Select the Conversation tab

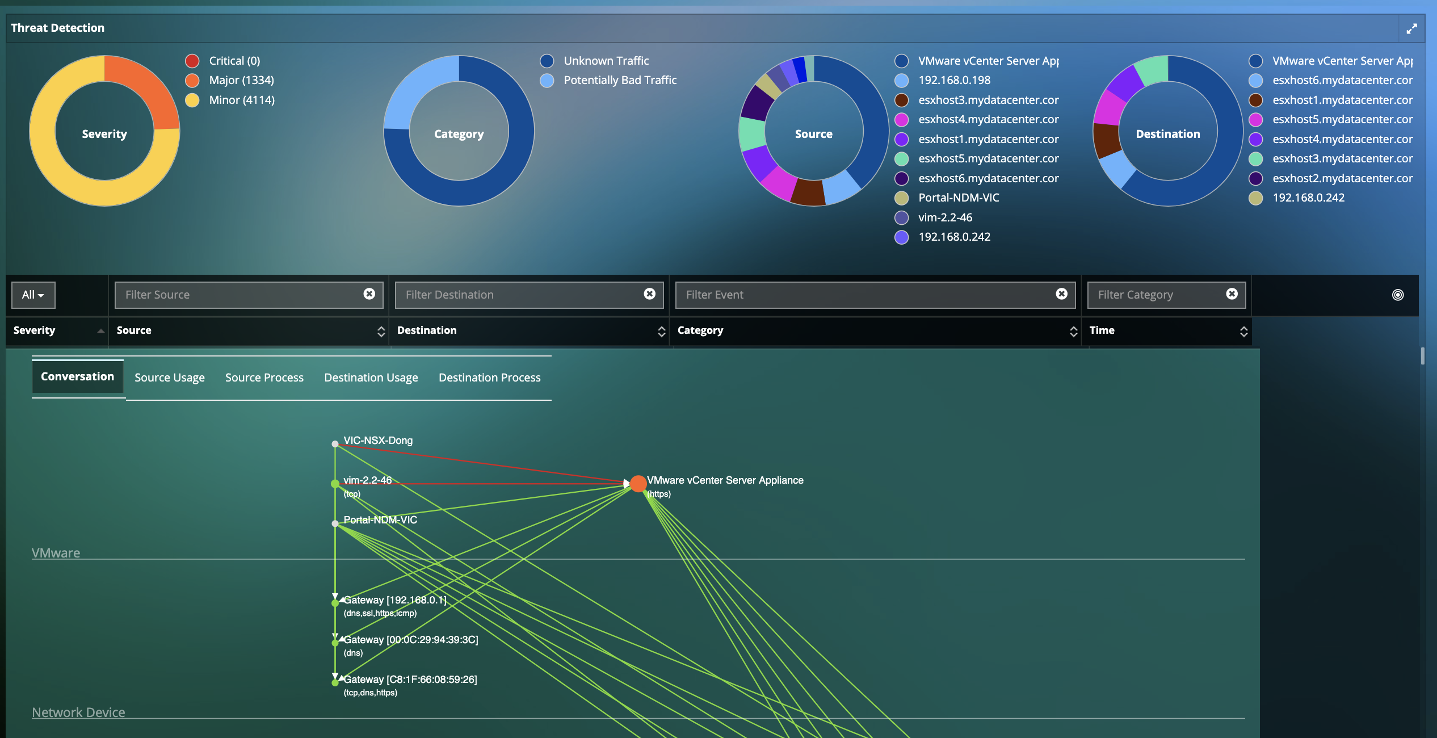(x=77, y=376)
